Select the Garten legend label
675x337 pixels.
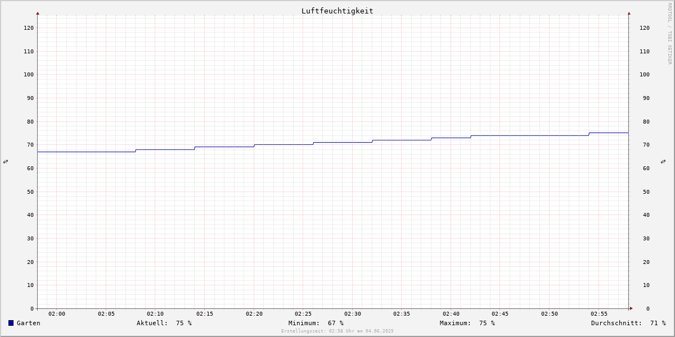(x=28, y=323)
